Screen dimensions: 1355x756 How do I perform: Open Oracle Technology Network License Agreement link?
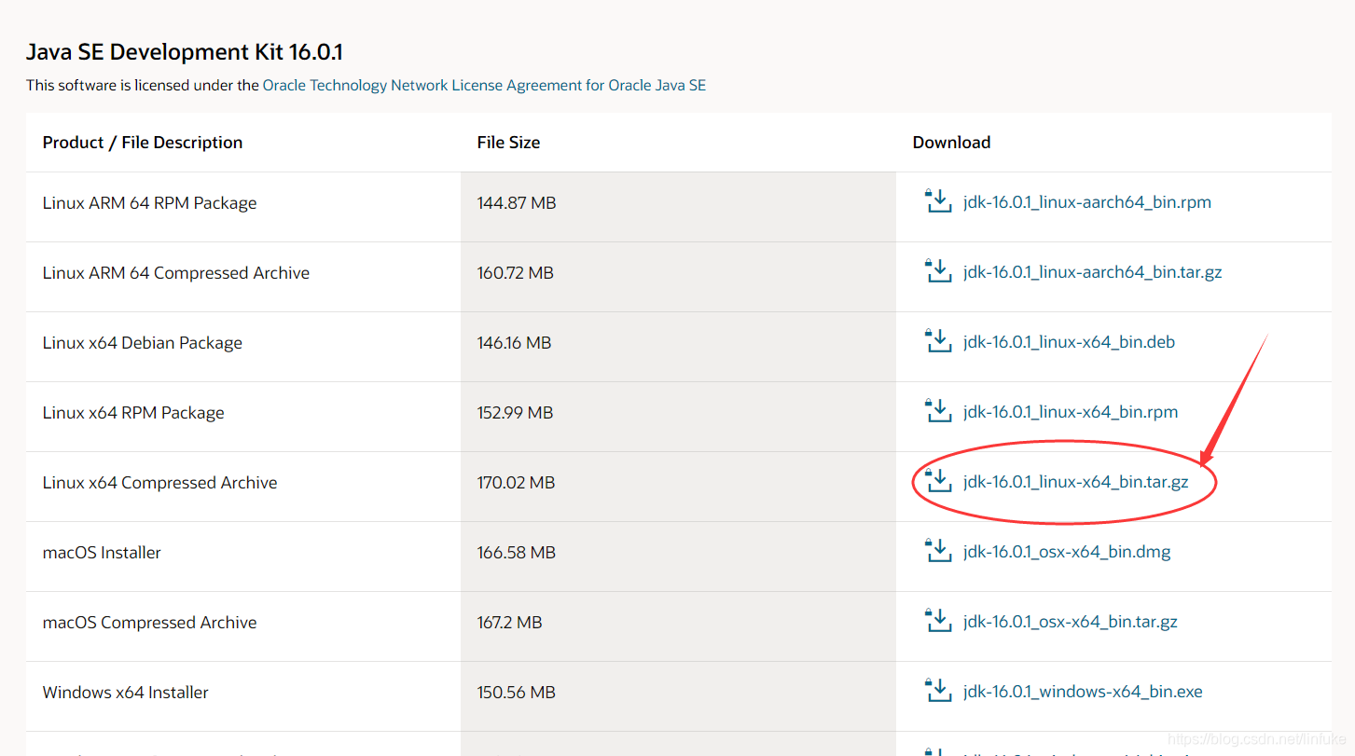point(484,85)
